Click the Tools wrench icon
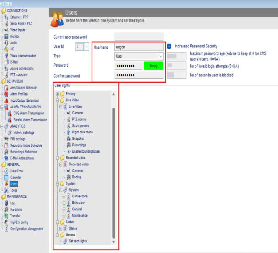The height and width of the screenshot is (253, 278). click(6, 190)
